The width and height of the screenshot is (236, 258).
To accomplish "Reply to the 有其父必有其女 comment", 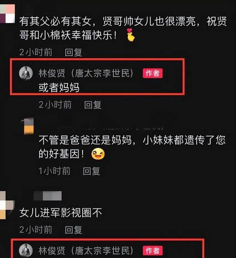I will click(x=73, y=53).
